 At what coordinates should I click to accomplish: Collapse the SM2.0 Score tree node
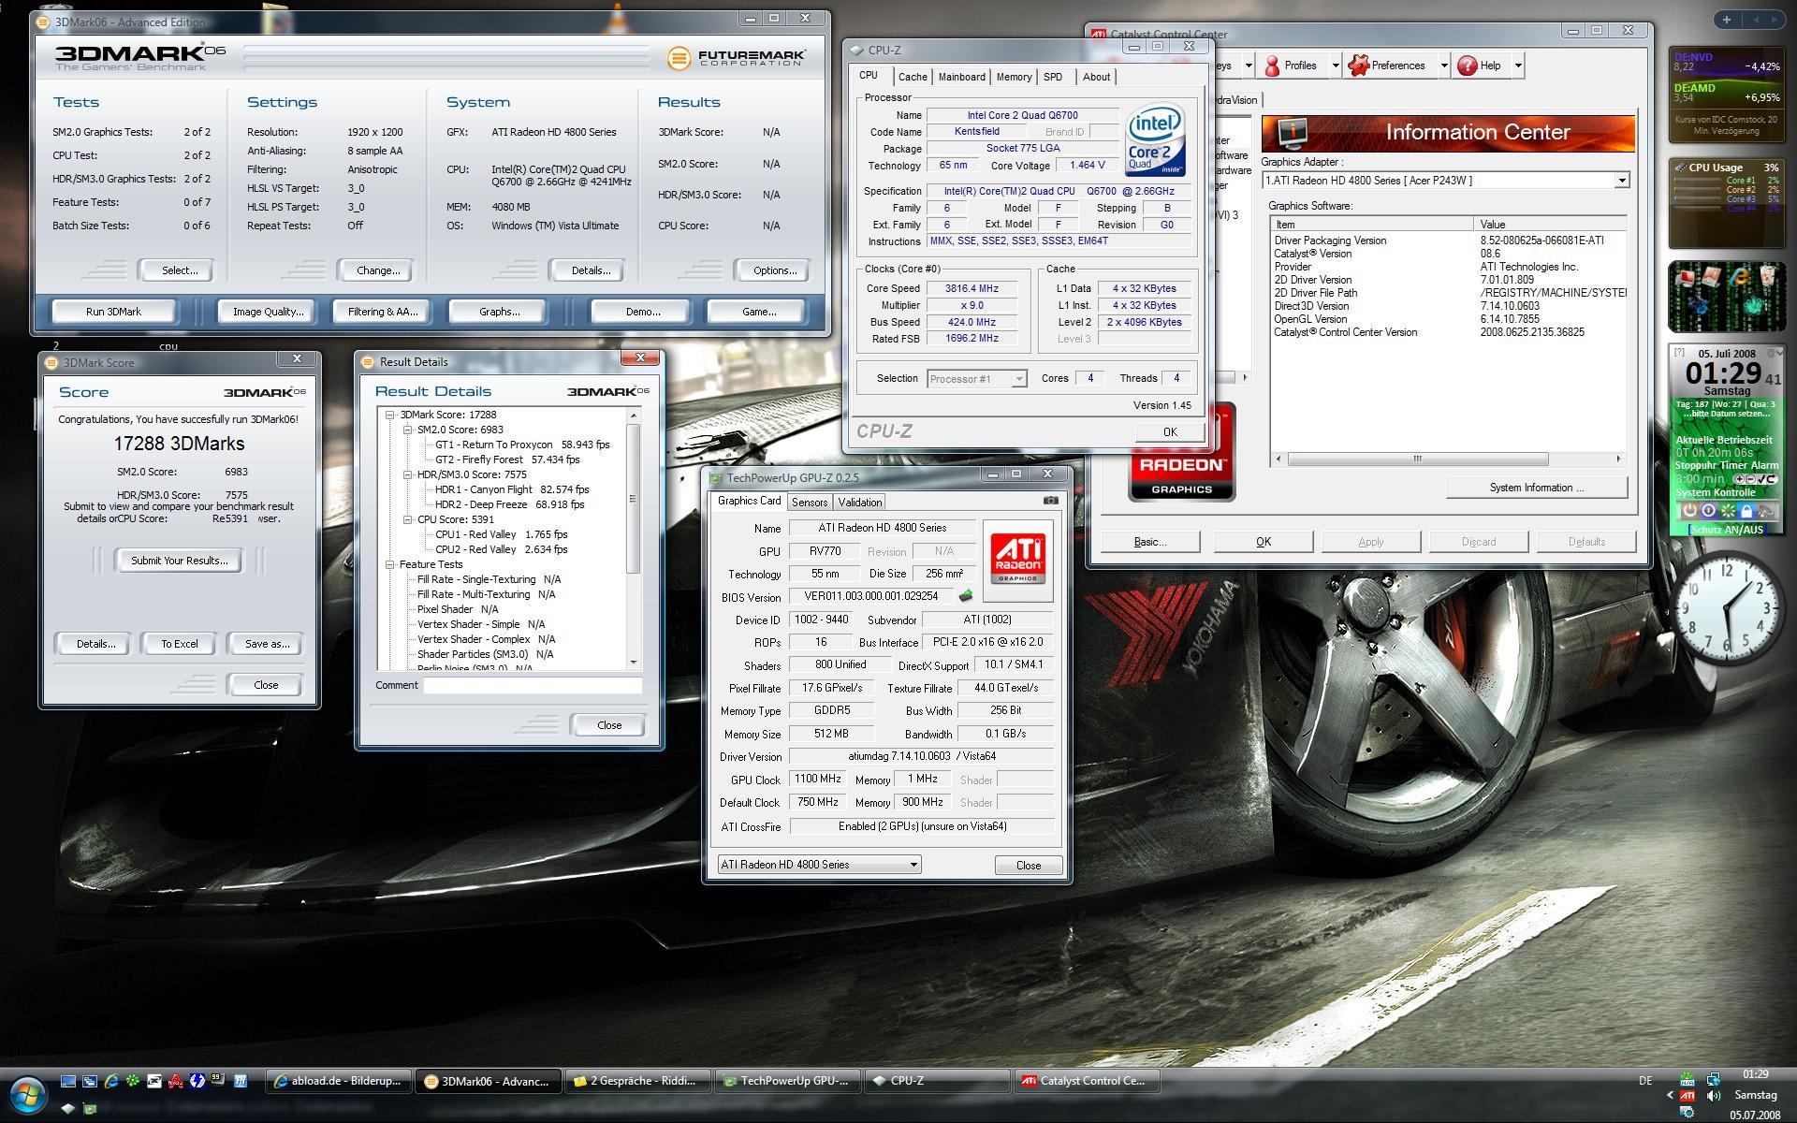click(408, 430)
